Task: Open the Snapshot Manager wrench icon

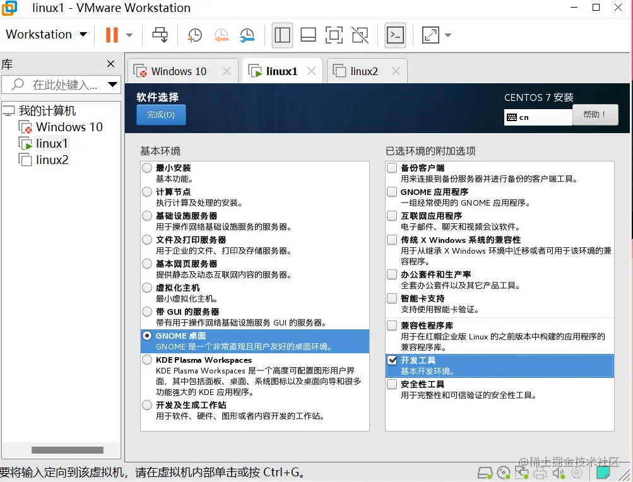Action: (247, 35)
